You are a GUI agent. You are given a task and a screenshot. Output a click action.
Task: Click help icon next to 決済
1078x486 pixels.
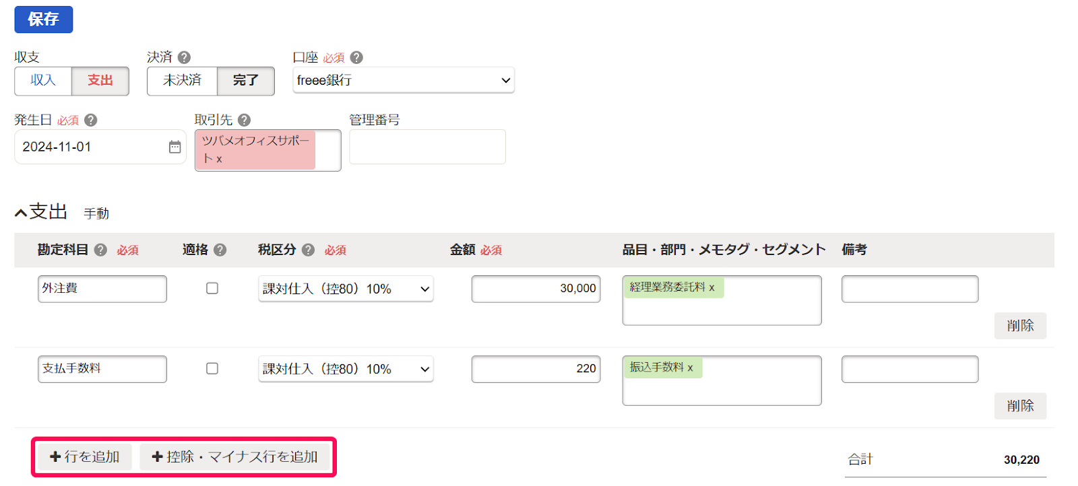[x=184, y=58]
